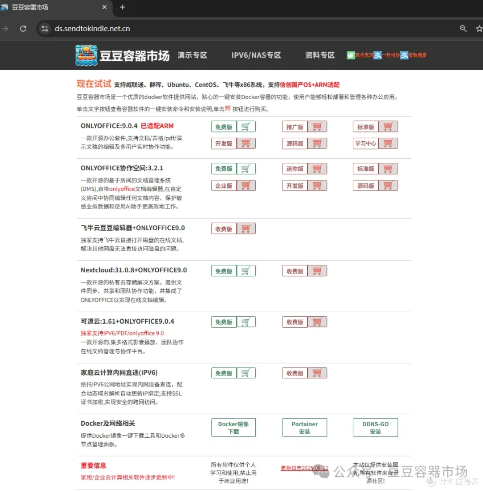Click the 豆豆容器市场 site title text
The image size is (483, 491).
(134, 56)
